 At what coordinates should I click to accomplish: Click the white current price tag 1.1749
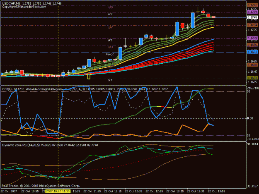(x=252, y=17)
